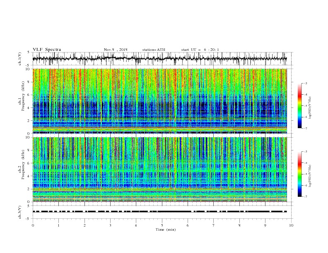The height and width of the screenshot is (253, 328).
Task: Click ch.1 color bar "log(PSD)(V²/Hz)" label
Action: pos(310,108)
